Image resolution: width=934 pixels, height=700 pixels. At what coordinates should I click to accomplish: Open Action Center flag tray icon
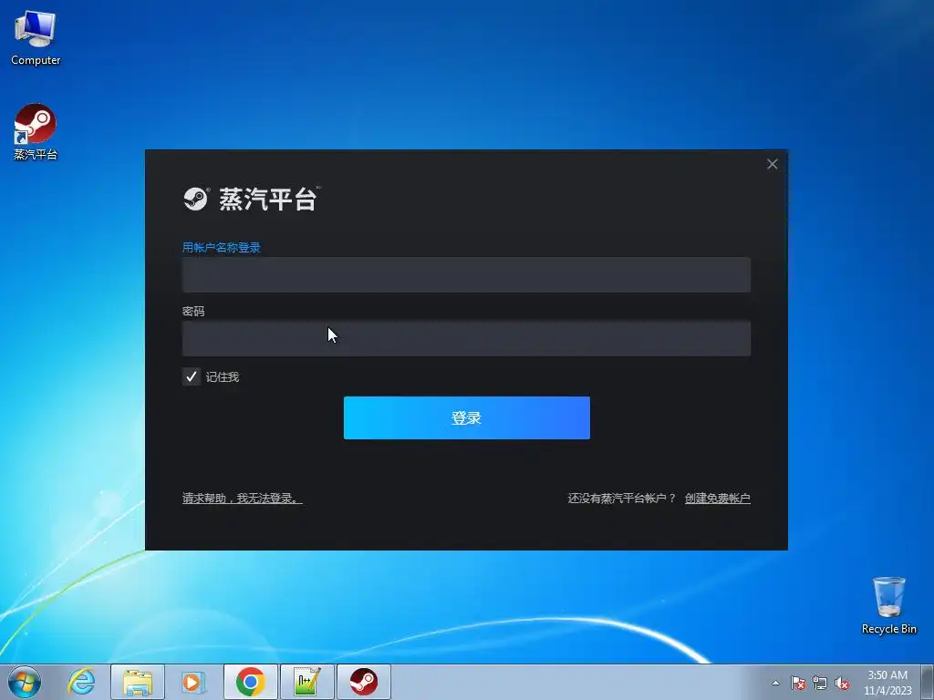(x=798, y=683)
